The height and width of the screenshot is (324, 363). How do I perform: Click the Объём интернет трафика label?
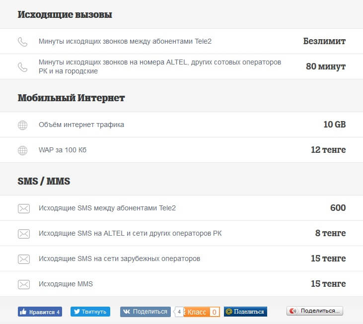[x=81, y=125]
